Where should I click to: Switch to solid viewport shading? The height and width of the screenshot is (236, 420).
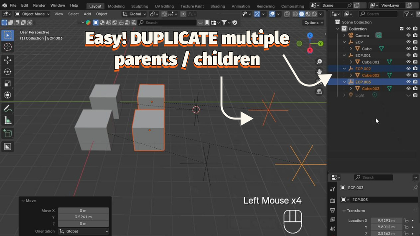(x=302, y=14)
